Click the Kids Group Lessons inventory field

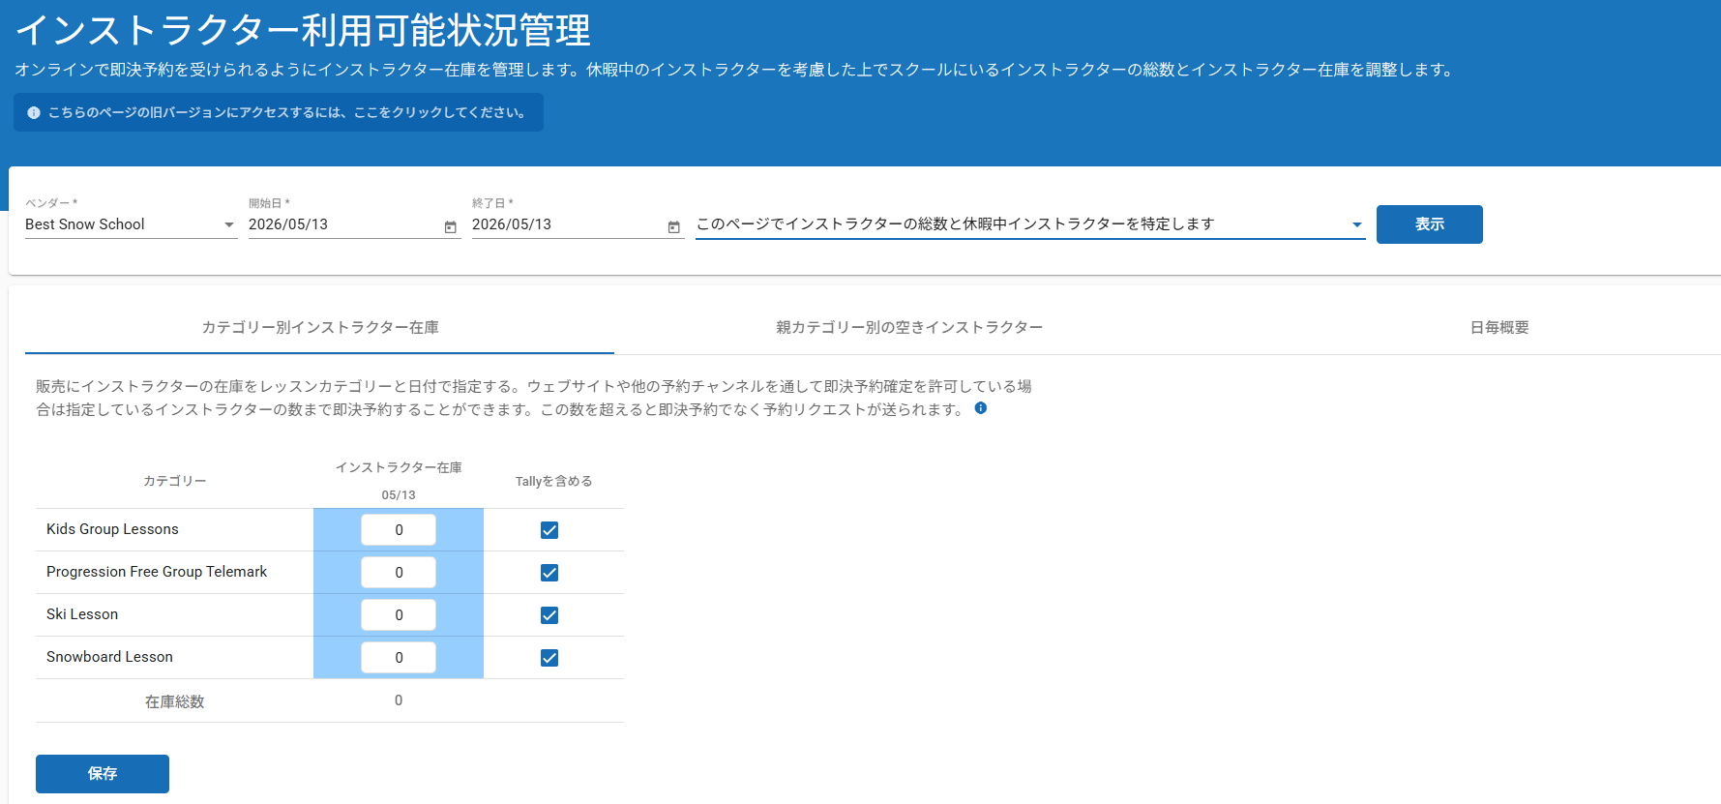tap(399, 530)
